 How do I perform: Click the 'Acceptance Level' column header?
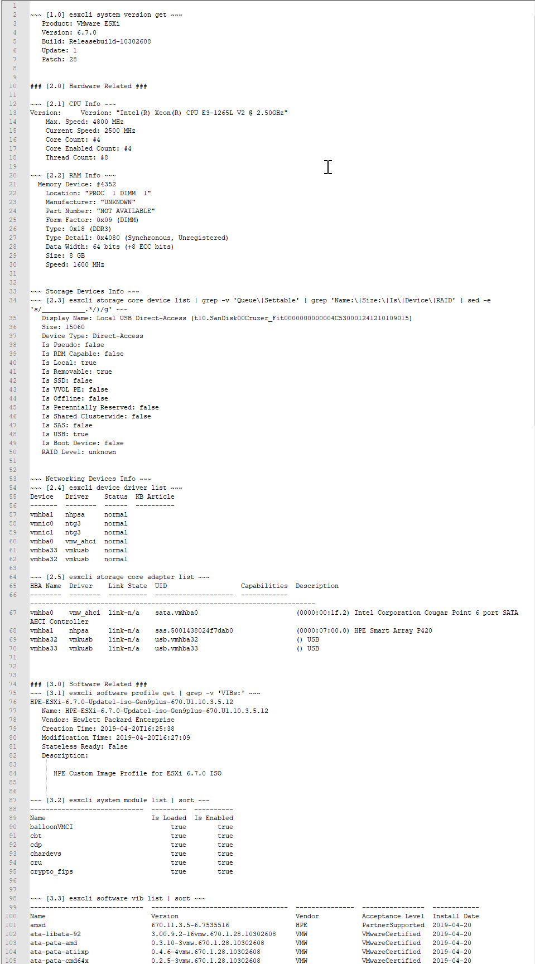tap(393, 916)
